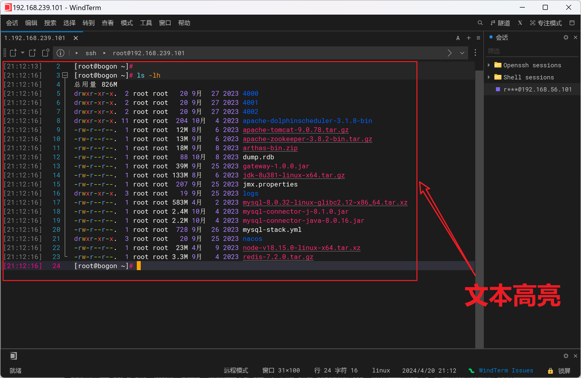This screenshot has width=581, height=378.
Task: Click the right chevron in the address bar
Action: 450,53
